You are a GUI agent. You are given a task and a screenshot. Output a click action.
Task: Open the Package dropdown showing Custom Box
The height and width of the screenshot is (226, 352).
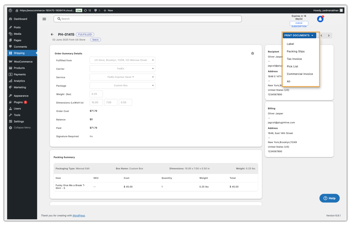pos(122,85)
